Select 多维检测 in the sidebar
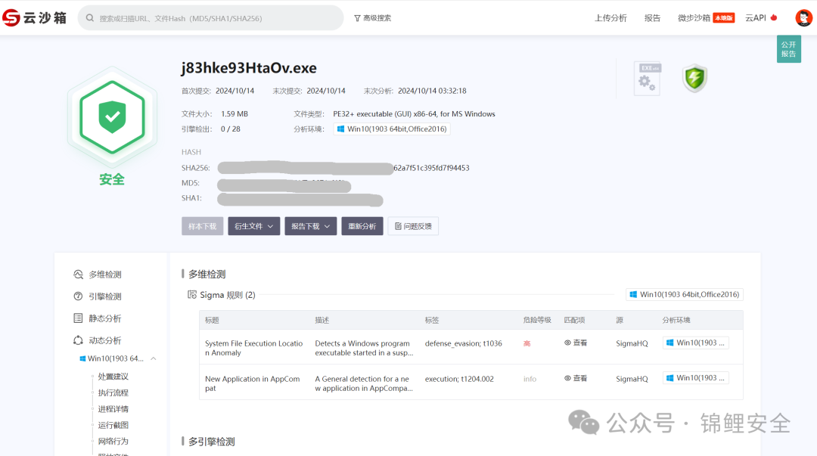The image size is (817, 456). (104, 275)
